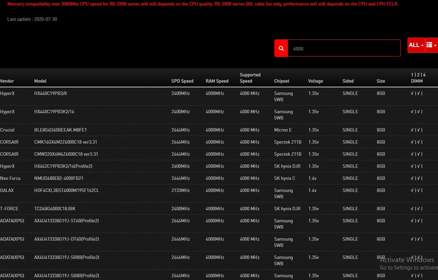
Task: Open the list view columns dropdown
Action: click(x=431, y=45)
